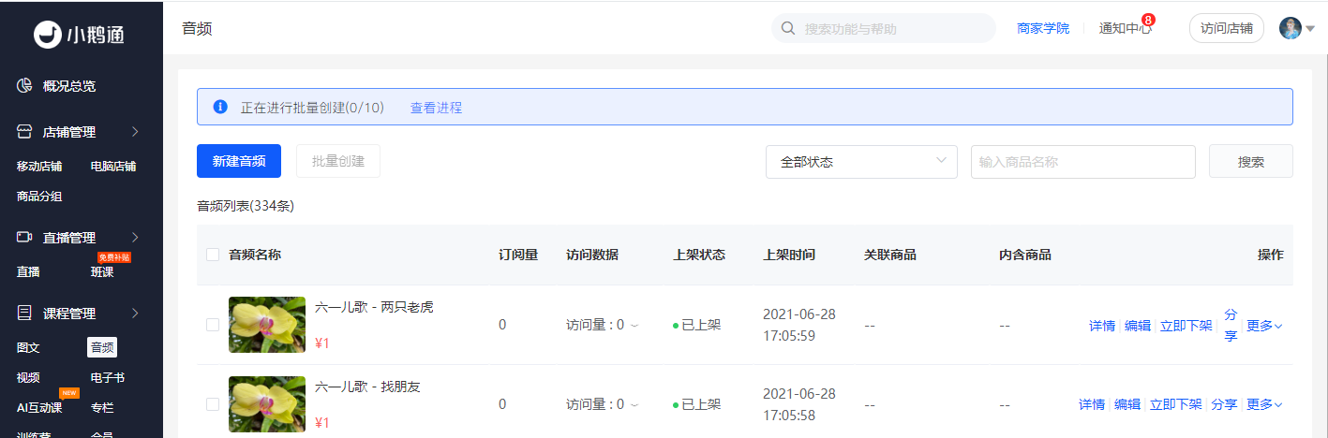
Task: Click title 六一儿歌 - 找朋友
Action: 367,387
